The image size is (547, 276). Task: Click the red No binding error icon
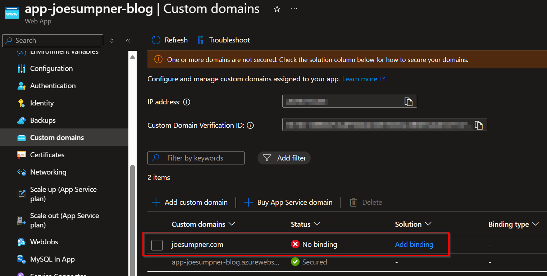(x=295, y=244)
